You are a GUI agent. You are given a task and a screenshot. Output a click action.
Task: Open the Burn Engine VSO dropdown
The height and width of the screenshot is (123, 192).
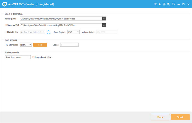pos(73,32)
